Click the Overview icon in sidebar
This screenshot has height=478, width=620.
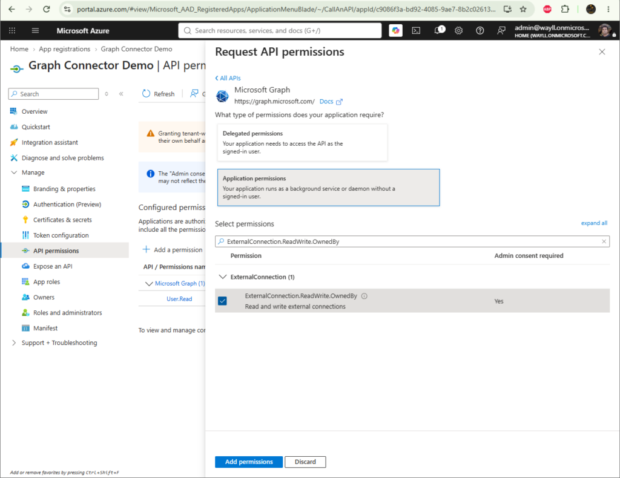point(14,111)
